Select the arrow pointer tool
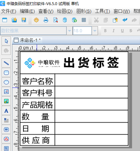The width and height of the screenshot is (140, 151). pyautogui.click(x=6, y=41)
